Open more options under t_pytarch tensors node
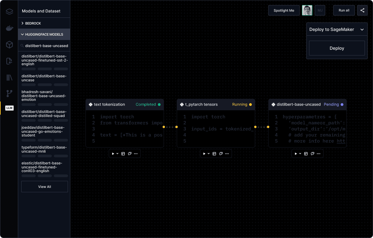 227,154
